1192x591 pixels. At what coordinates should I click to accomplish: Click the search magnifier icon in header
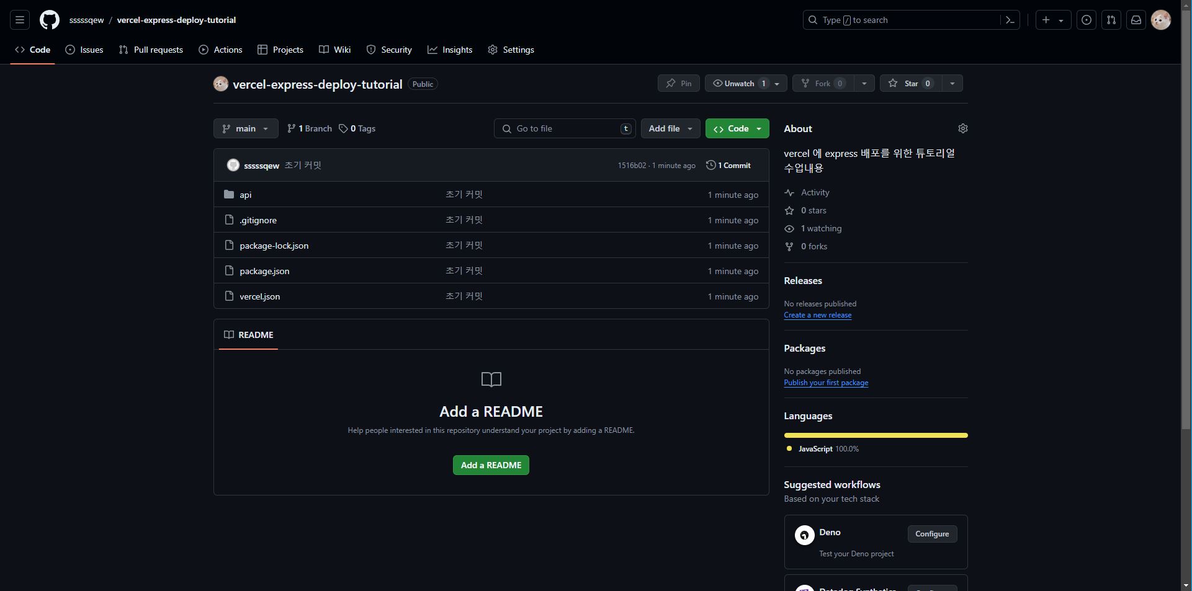click(x=812, y=20)
